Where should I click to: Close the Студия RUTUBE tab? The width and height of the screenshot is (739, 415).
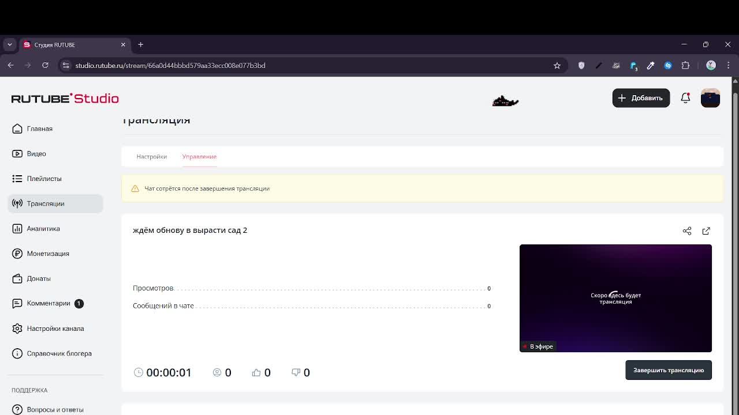(x=123, y=44)
